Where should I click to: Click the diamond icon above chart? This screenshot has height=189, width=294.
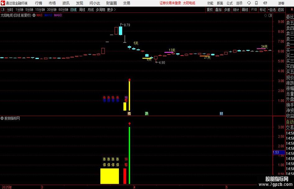click(x=265, y=16)
